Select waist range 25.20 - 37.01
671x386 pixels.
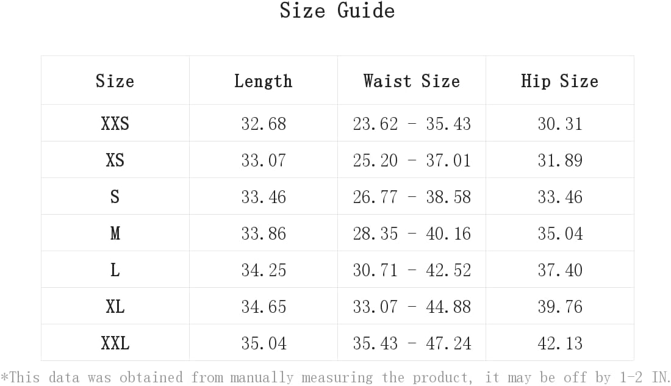(412, 160)
